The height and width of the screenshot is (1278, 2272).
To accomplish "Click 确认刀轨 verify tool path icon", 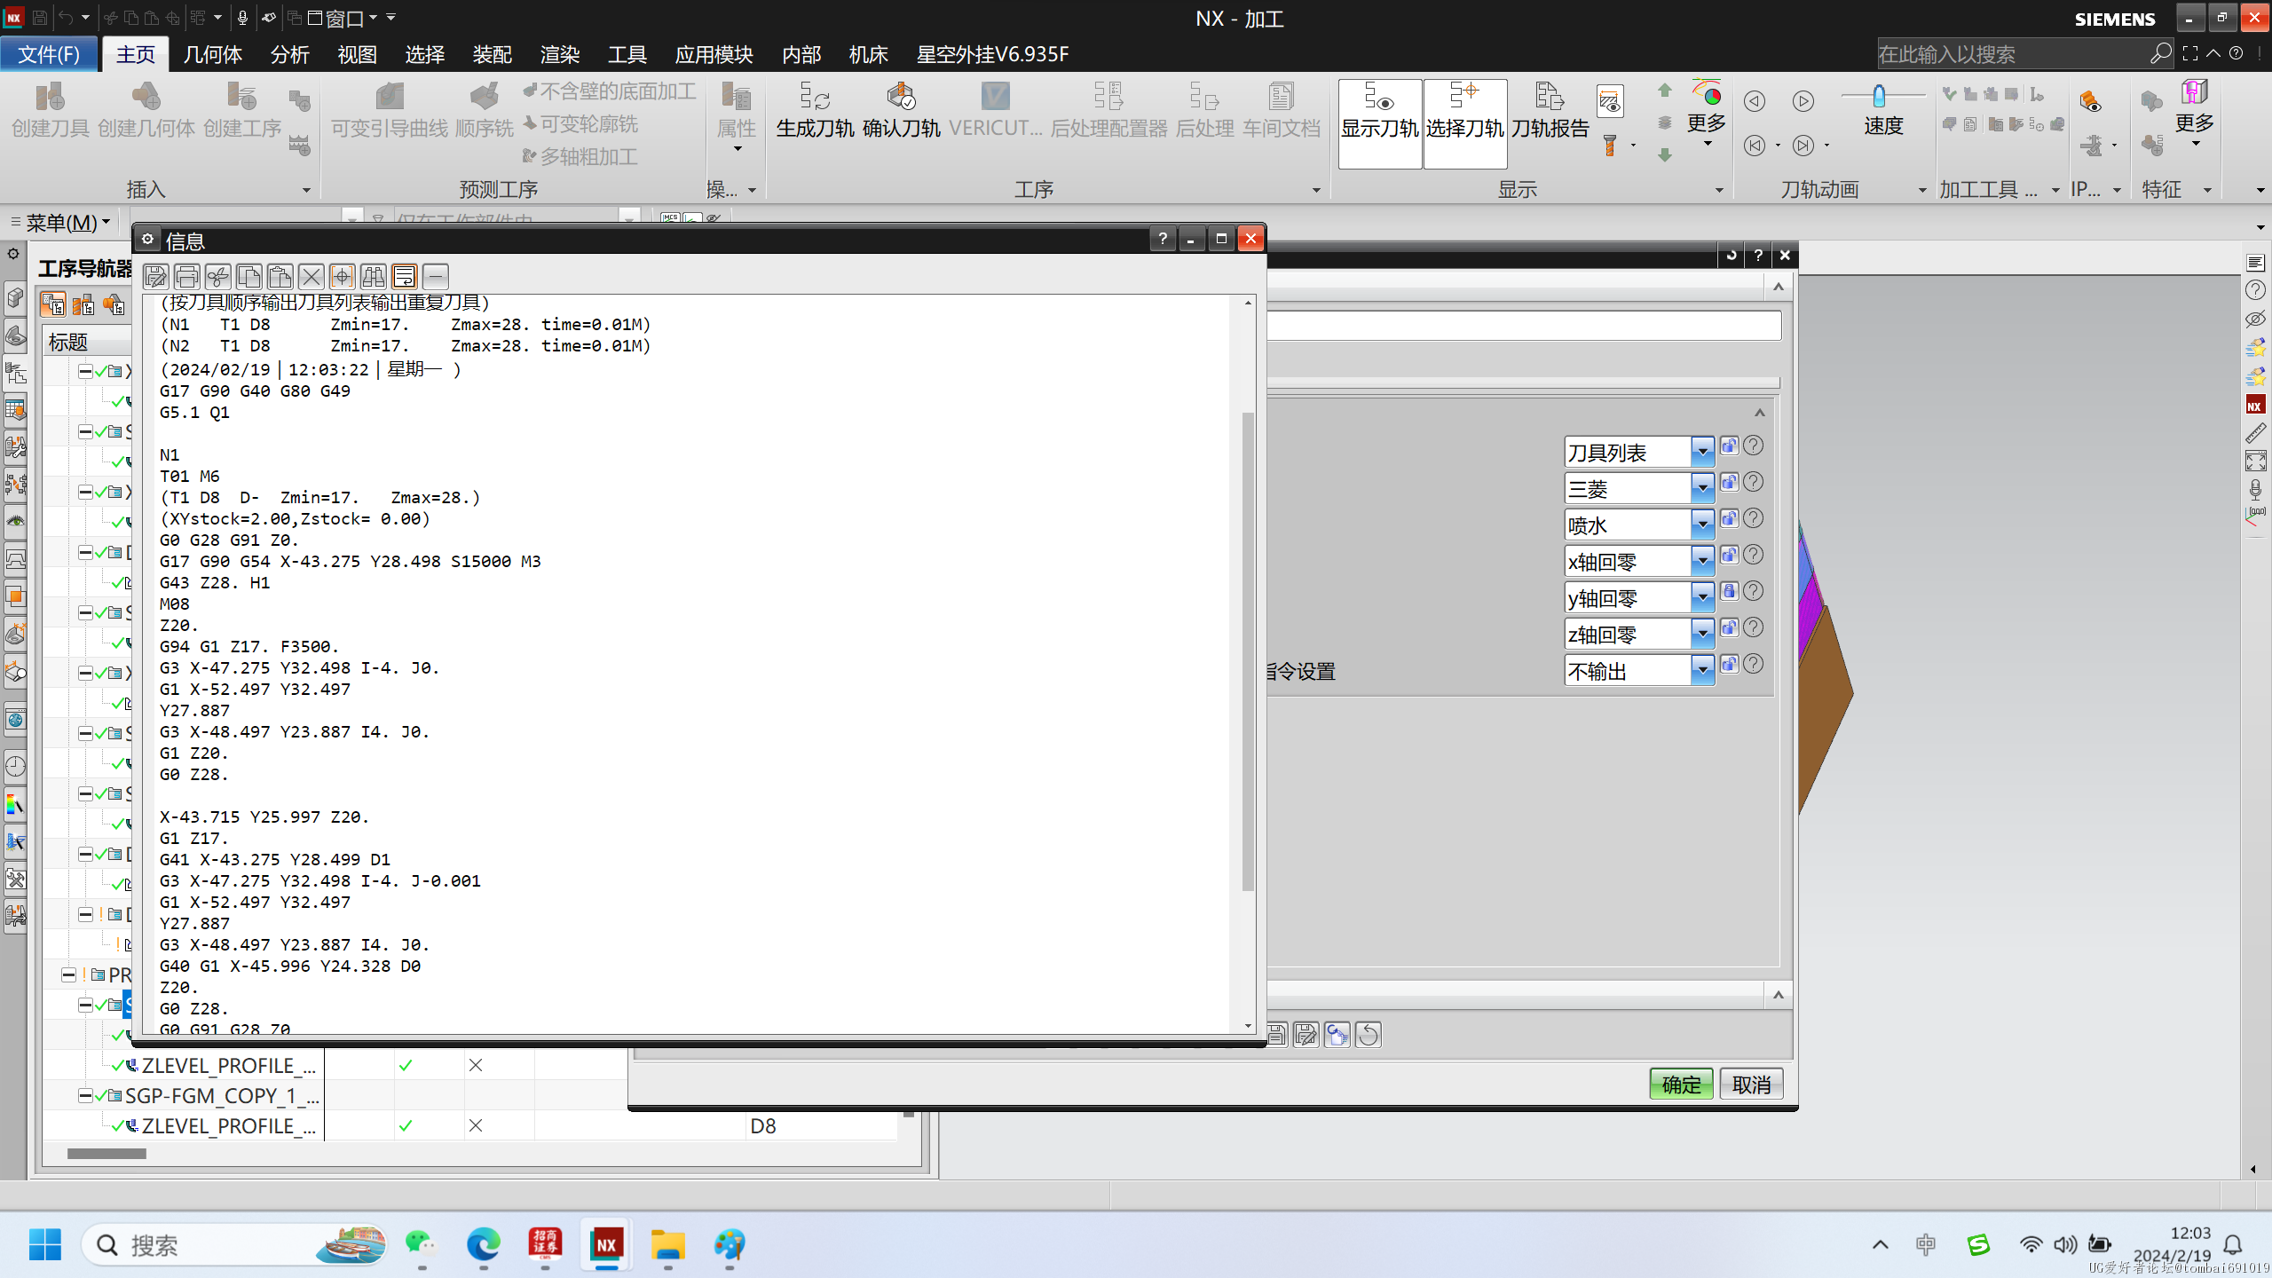I will pos(901,111).
